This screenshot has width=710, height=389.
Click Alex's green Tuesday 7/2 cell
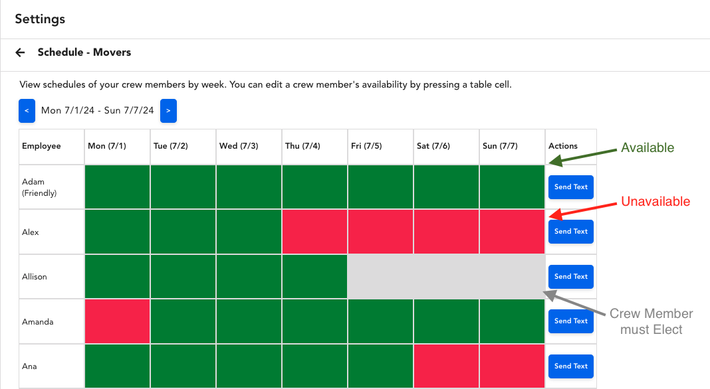point(183,232)
